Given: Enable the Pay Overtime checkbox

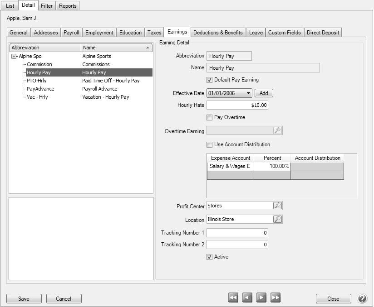Looking at the screenshot, I should click(x=209, y=118).
